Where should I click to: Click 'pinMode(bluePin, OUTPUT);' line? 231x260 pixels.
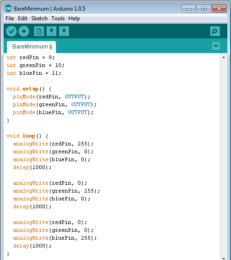tap(53, 112)
